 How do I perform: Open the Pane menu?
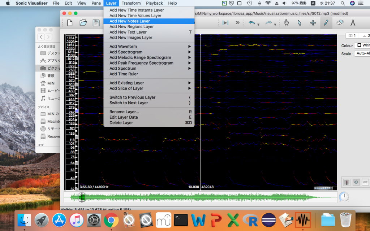pyautogui.click(x=96, y=3)
